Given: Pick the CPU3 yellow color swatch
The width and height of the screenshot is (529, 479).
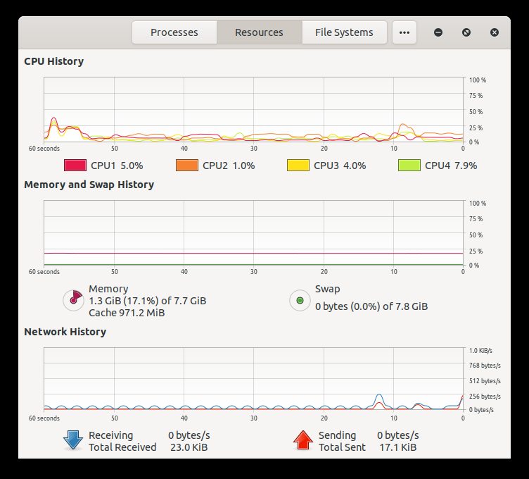Looking at the screenshot, I should point(298,166).
